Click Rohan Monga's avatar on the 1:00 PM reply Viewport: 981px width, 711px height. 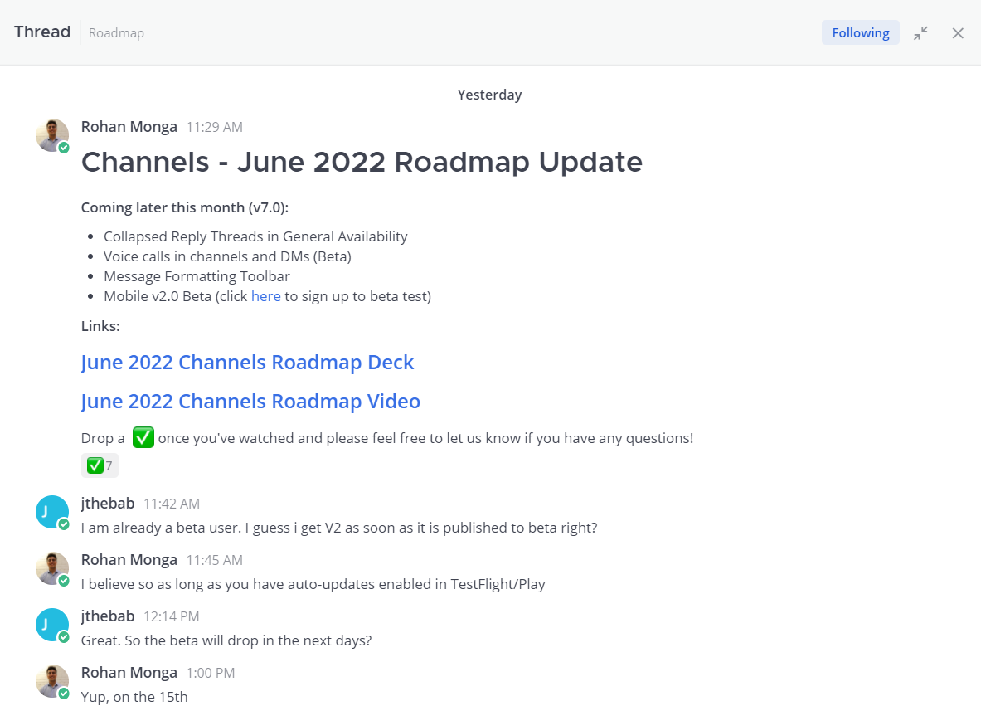[x=52, y=681]
